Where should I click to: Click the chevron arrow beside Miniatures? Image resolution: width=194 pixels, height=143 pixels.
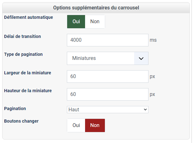pyautogui.click(x=141, y=58)
